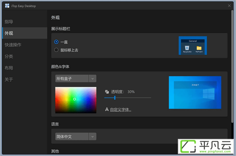236x156 pixels.
Task: Expand the 简体中文 language dropdown arrow
Action: click(92, 137)
